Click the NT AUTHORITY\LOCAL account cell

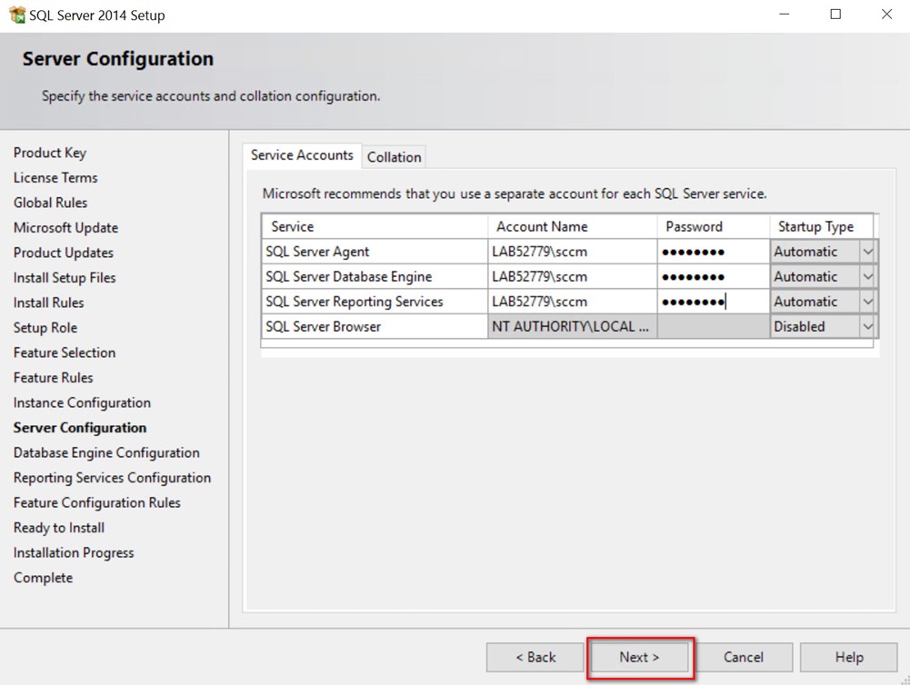(x=572, y=326)
